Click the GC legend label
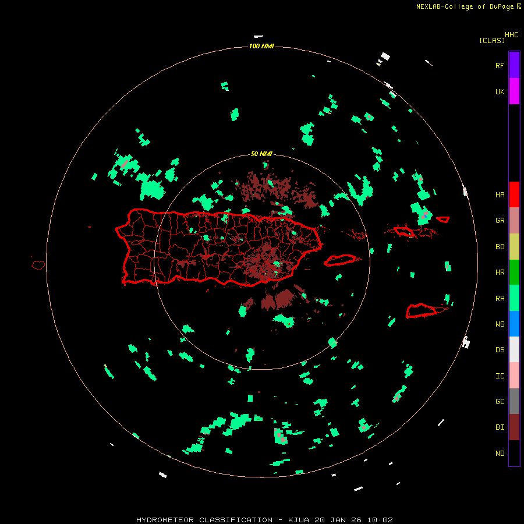 click(x=500, y=401)
